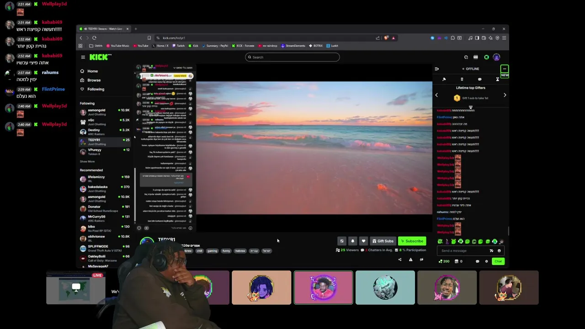Go to previous Lifetime top Gifters slide
This screenshot has width=585, height=329.
point(436,95)
